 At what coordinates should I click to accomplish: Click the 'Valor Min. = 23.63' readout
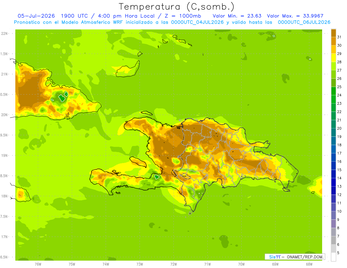click(x=237, y=16)
